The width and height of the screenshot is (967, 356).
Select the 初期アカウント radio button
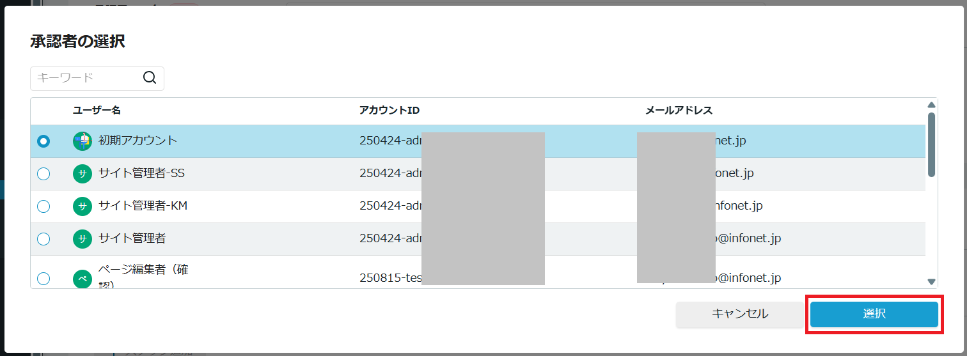click(x=43, y=141)
